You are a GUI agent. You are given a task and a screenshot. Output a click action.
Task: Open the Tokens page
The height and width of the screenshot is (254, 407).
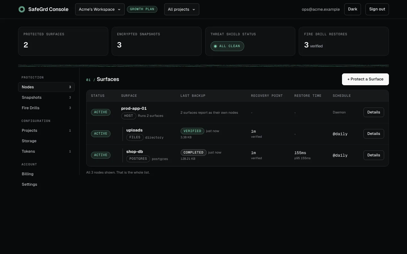pyautogui.click(x=46, y=151)
